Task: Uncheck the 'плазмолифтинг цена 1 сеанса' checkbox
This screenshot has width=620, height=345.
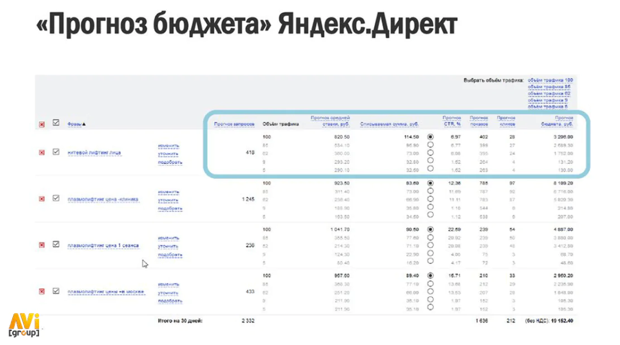Action: tap(56, 244)
